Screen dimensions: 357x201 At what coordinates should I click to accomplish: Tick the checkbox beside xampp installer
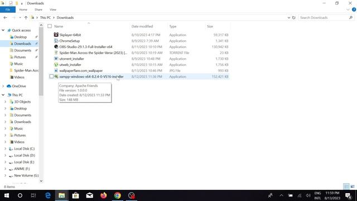(x=51, y=76)
